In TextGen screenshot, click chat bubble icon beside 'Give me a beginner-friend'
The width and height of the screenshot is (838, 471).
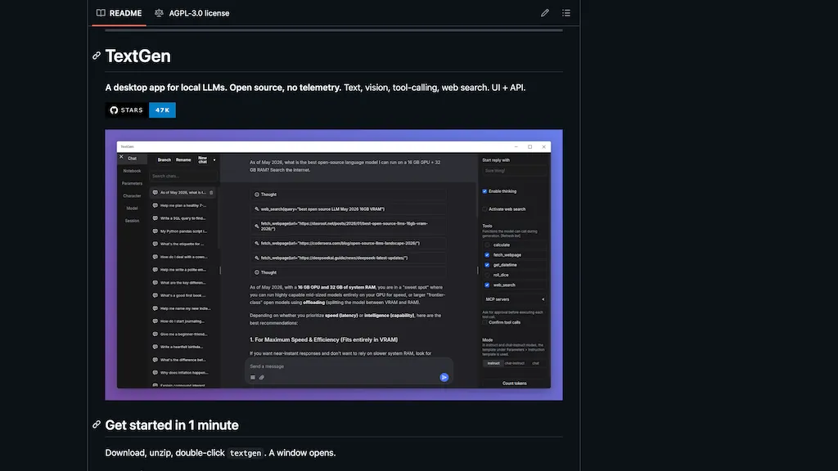[155, 334]
